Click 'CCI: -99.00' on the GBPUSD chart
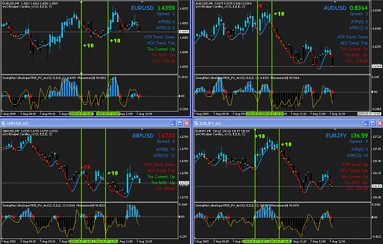 click(165, 189)
